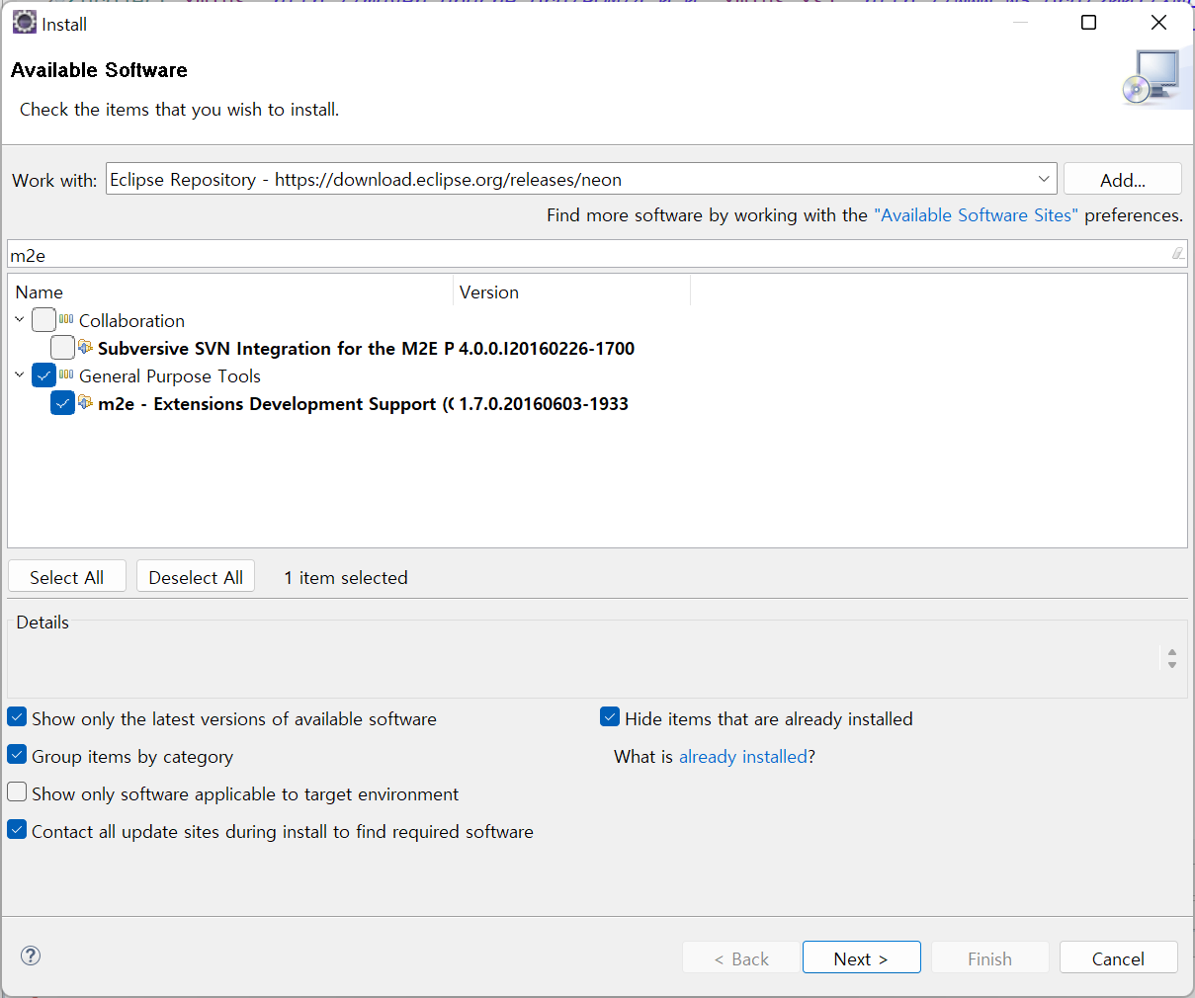Screen dimensions: 1195x998
Task: Toggle Group items by category
Action: (x=17, y=755)
